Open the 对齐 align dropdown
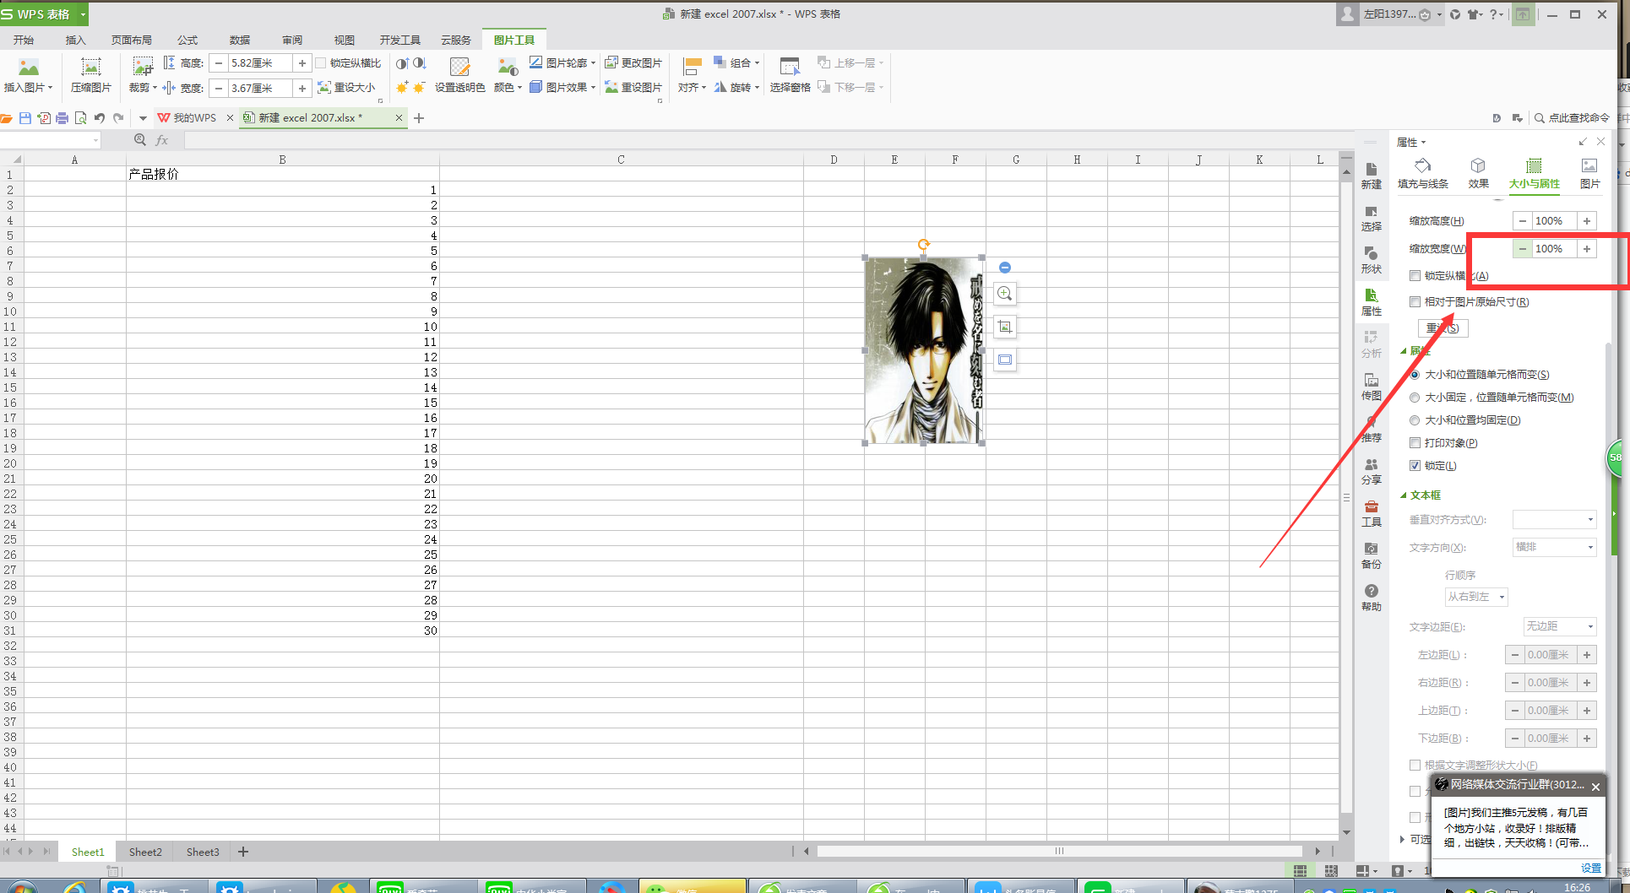1630x893 pixels. click(692, 75)
